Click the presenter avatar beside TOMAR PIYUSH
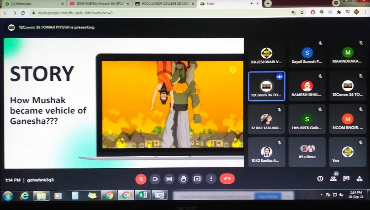 pos(11,27)
